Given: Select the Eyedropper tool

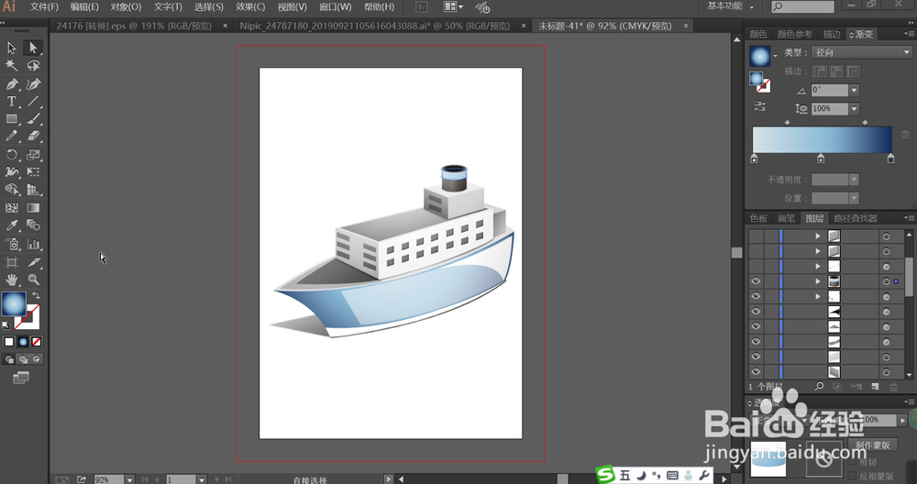Looking at the screenshot, I should 11,225.
